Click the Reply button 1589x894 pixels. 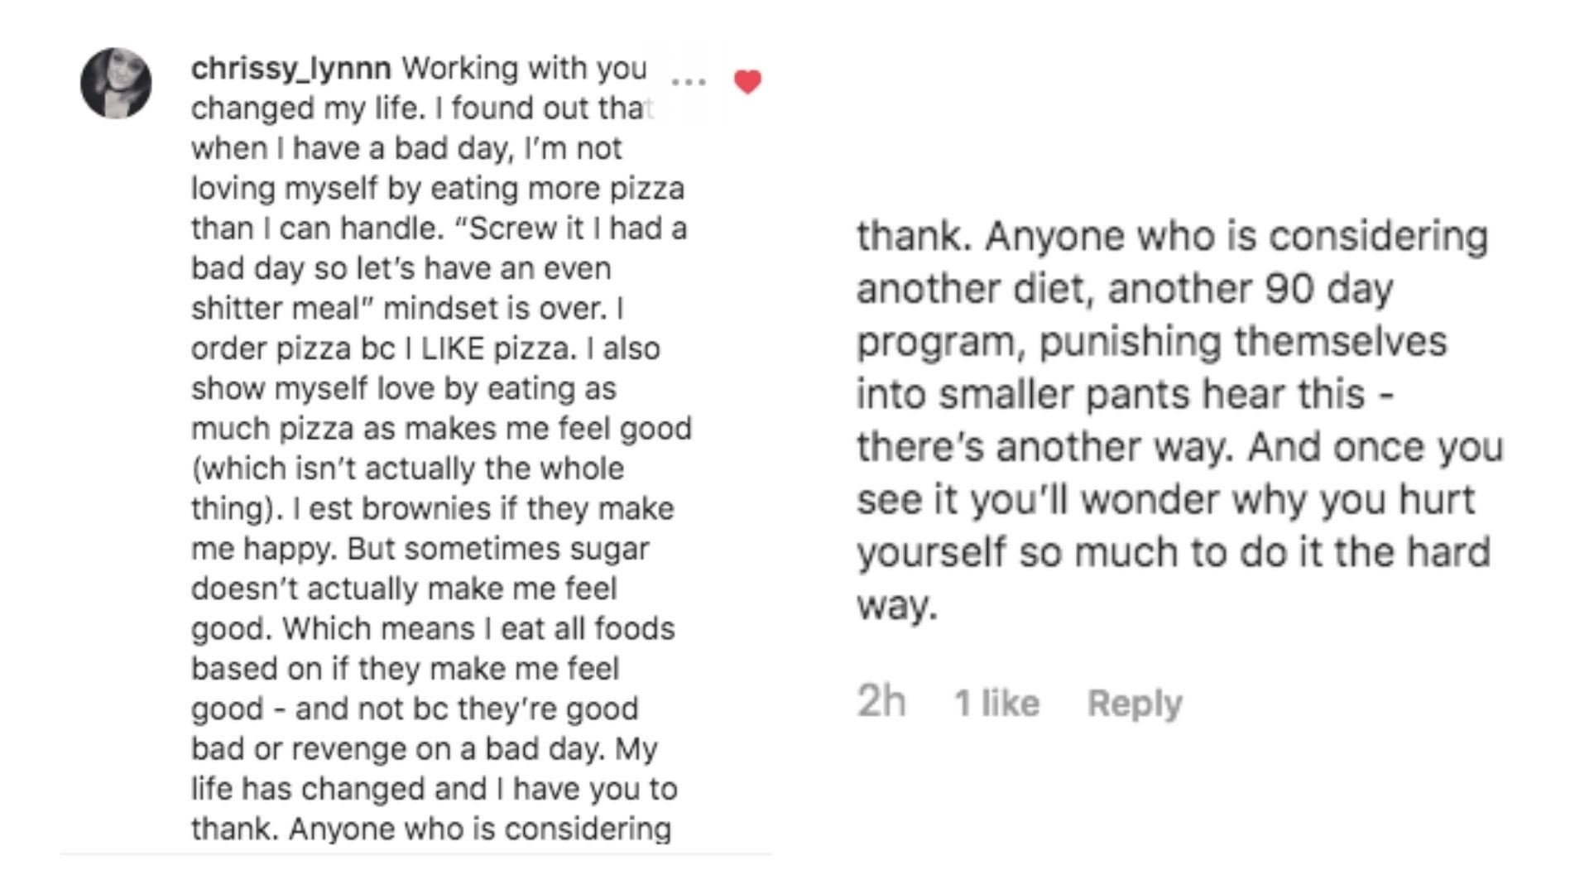coord(1134,703)
